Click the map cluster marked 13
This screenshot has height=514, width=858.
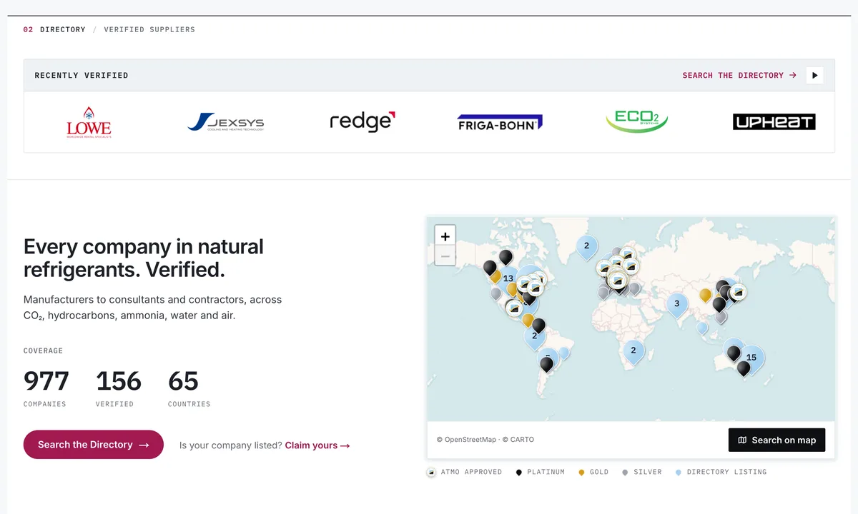[508, 280]
